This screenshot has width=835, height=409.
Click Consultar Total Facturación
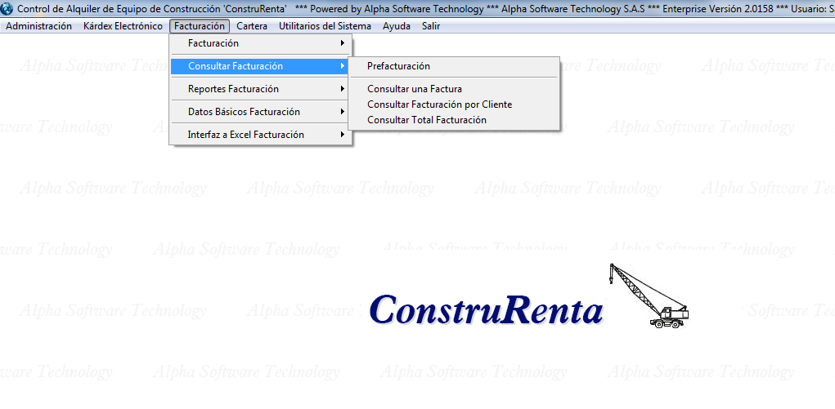427,120
